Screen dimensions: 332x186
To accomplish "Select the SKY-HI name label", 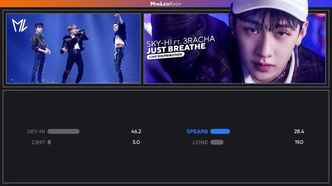I will click(36, 132).
